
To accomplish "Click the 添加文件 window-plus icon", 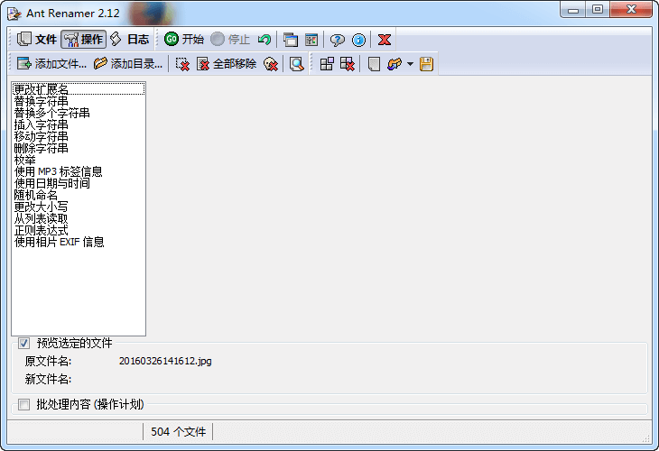I will pos(24,64).
